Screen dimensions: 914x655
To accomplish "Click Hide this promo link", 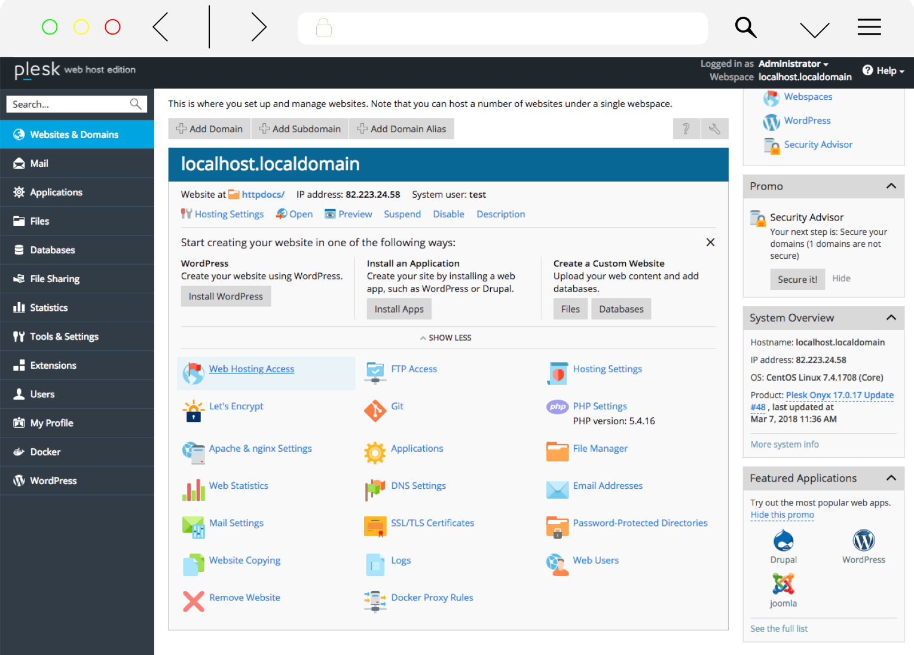I will click(x=782, y=515).
